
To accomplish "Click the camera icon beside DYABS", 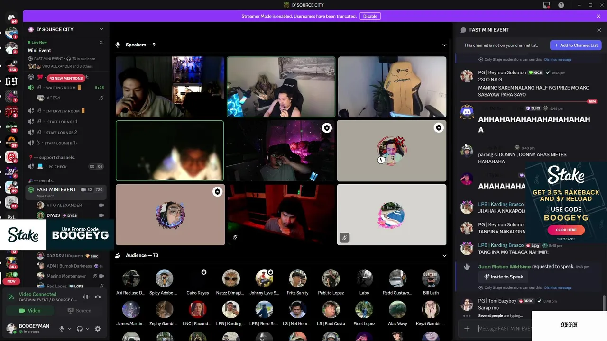I will [101, 215].
